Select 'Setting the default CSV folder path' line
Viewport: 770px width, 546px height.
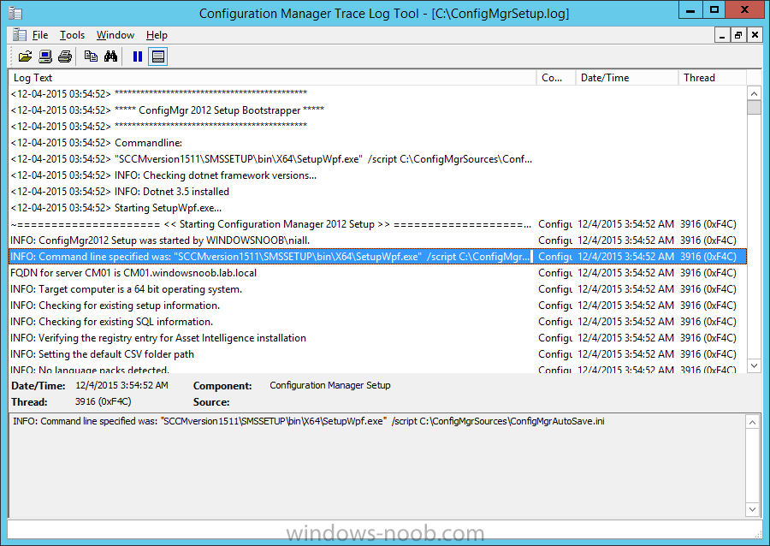(378, 353)
